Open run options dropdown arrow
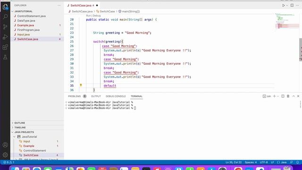Screen dimensions: 302x170 point(287,5)
